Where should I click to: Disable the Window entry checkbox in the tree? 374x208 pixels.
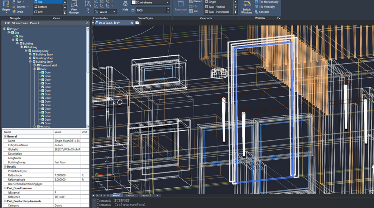[x=39, y=127]
